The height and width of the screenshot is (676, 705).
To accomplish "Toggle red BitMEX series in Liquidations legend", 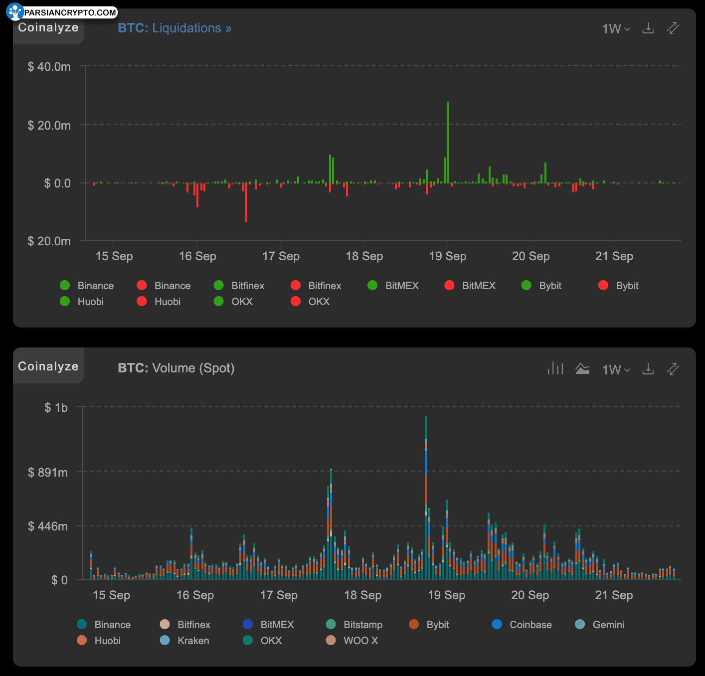I will point(470,286).
